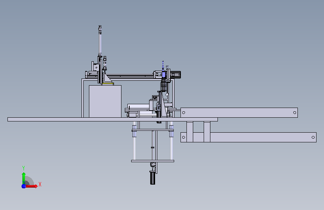Pick the right hole of upper right bar
The height and width of the screenshot is (210, 324).
coord(294,112)
